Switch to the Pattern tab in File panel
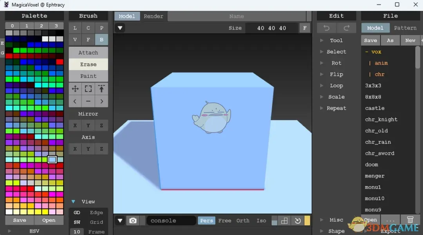The image size is (423, 235). coord(405,28)
